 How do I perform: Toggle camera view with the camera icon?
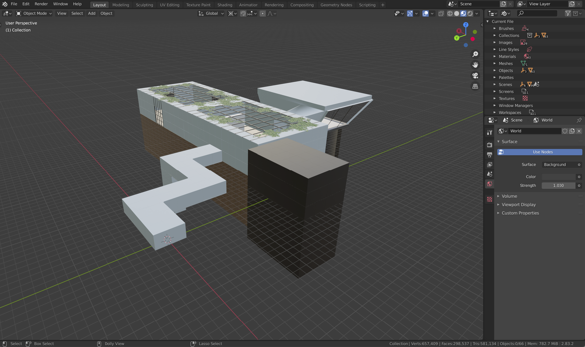(475, 76)
